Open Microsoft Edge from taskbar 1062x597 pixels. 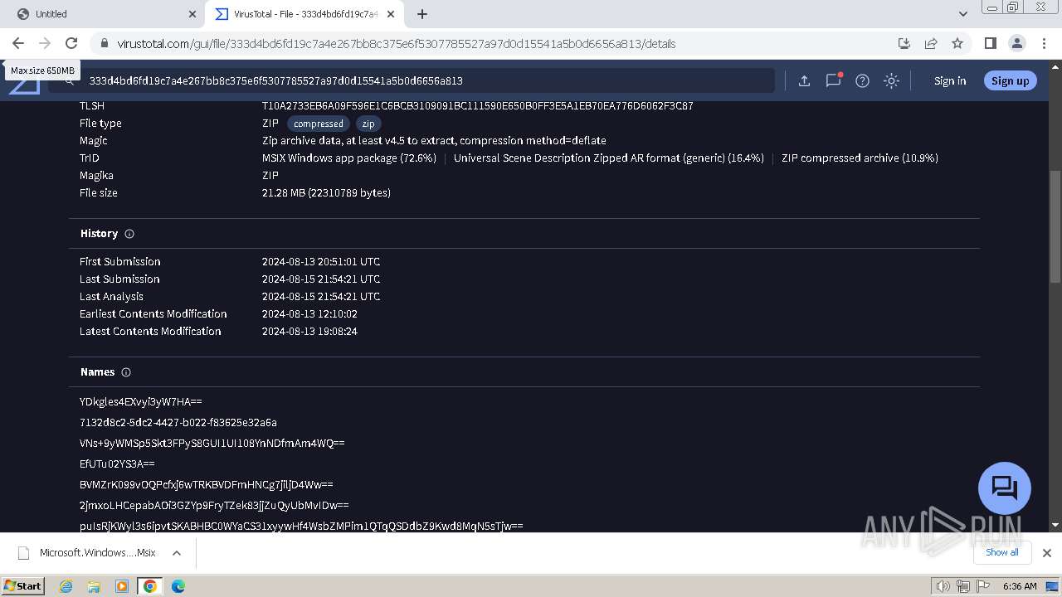click(x=178, y=586)
